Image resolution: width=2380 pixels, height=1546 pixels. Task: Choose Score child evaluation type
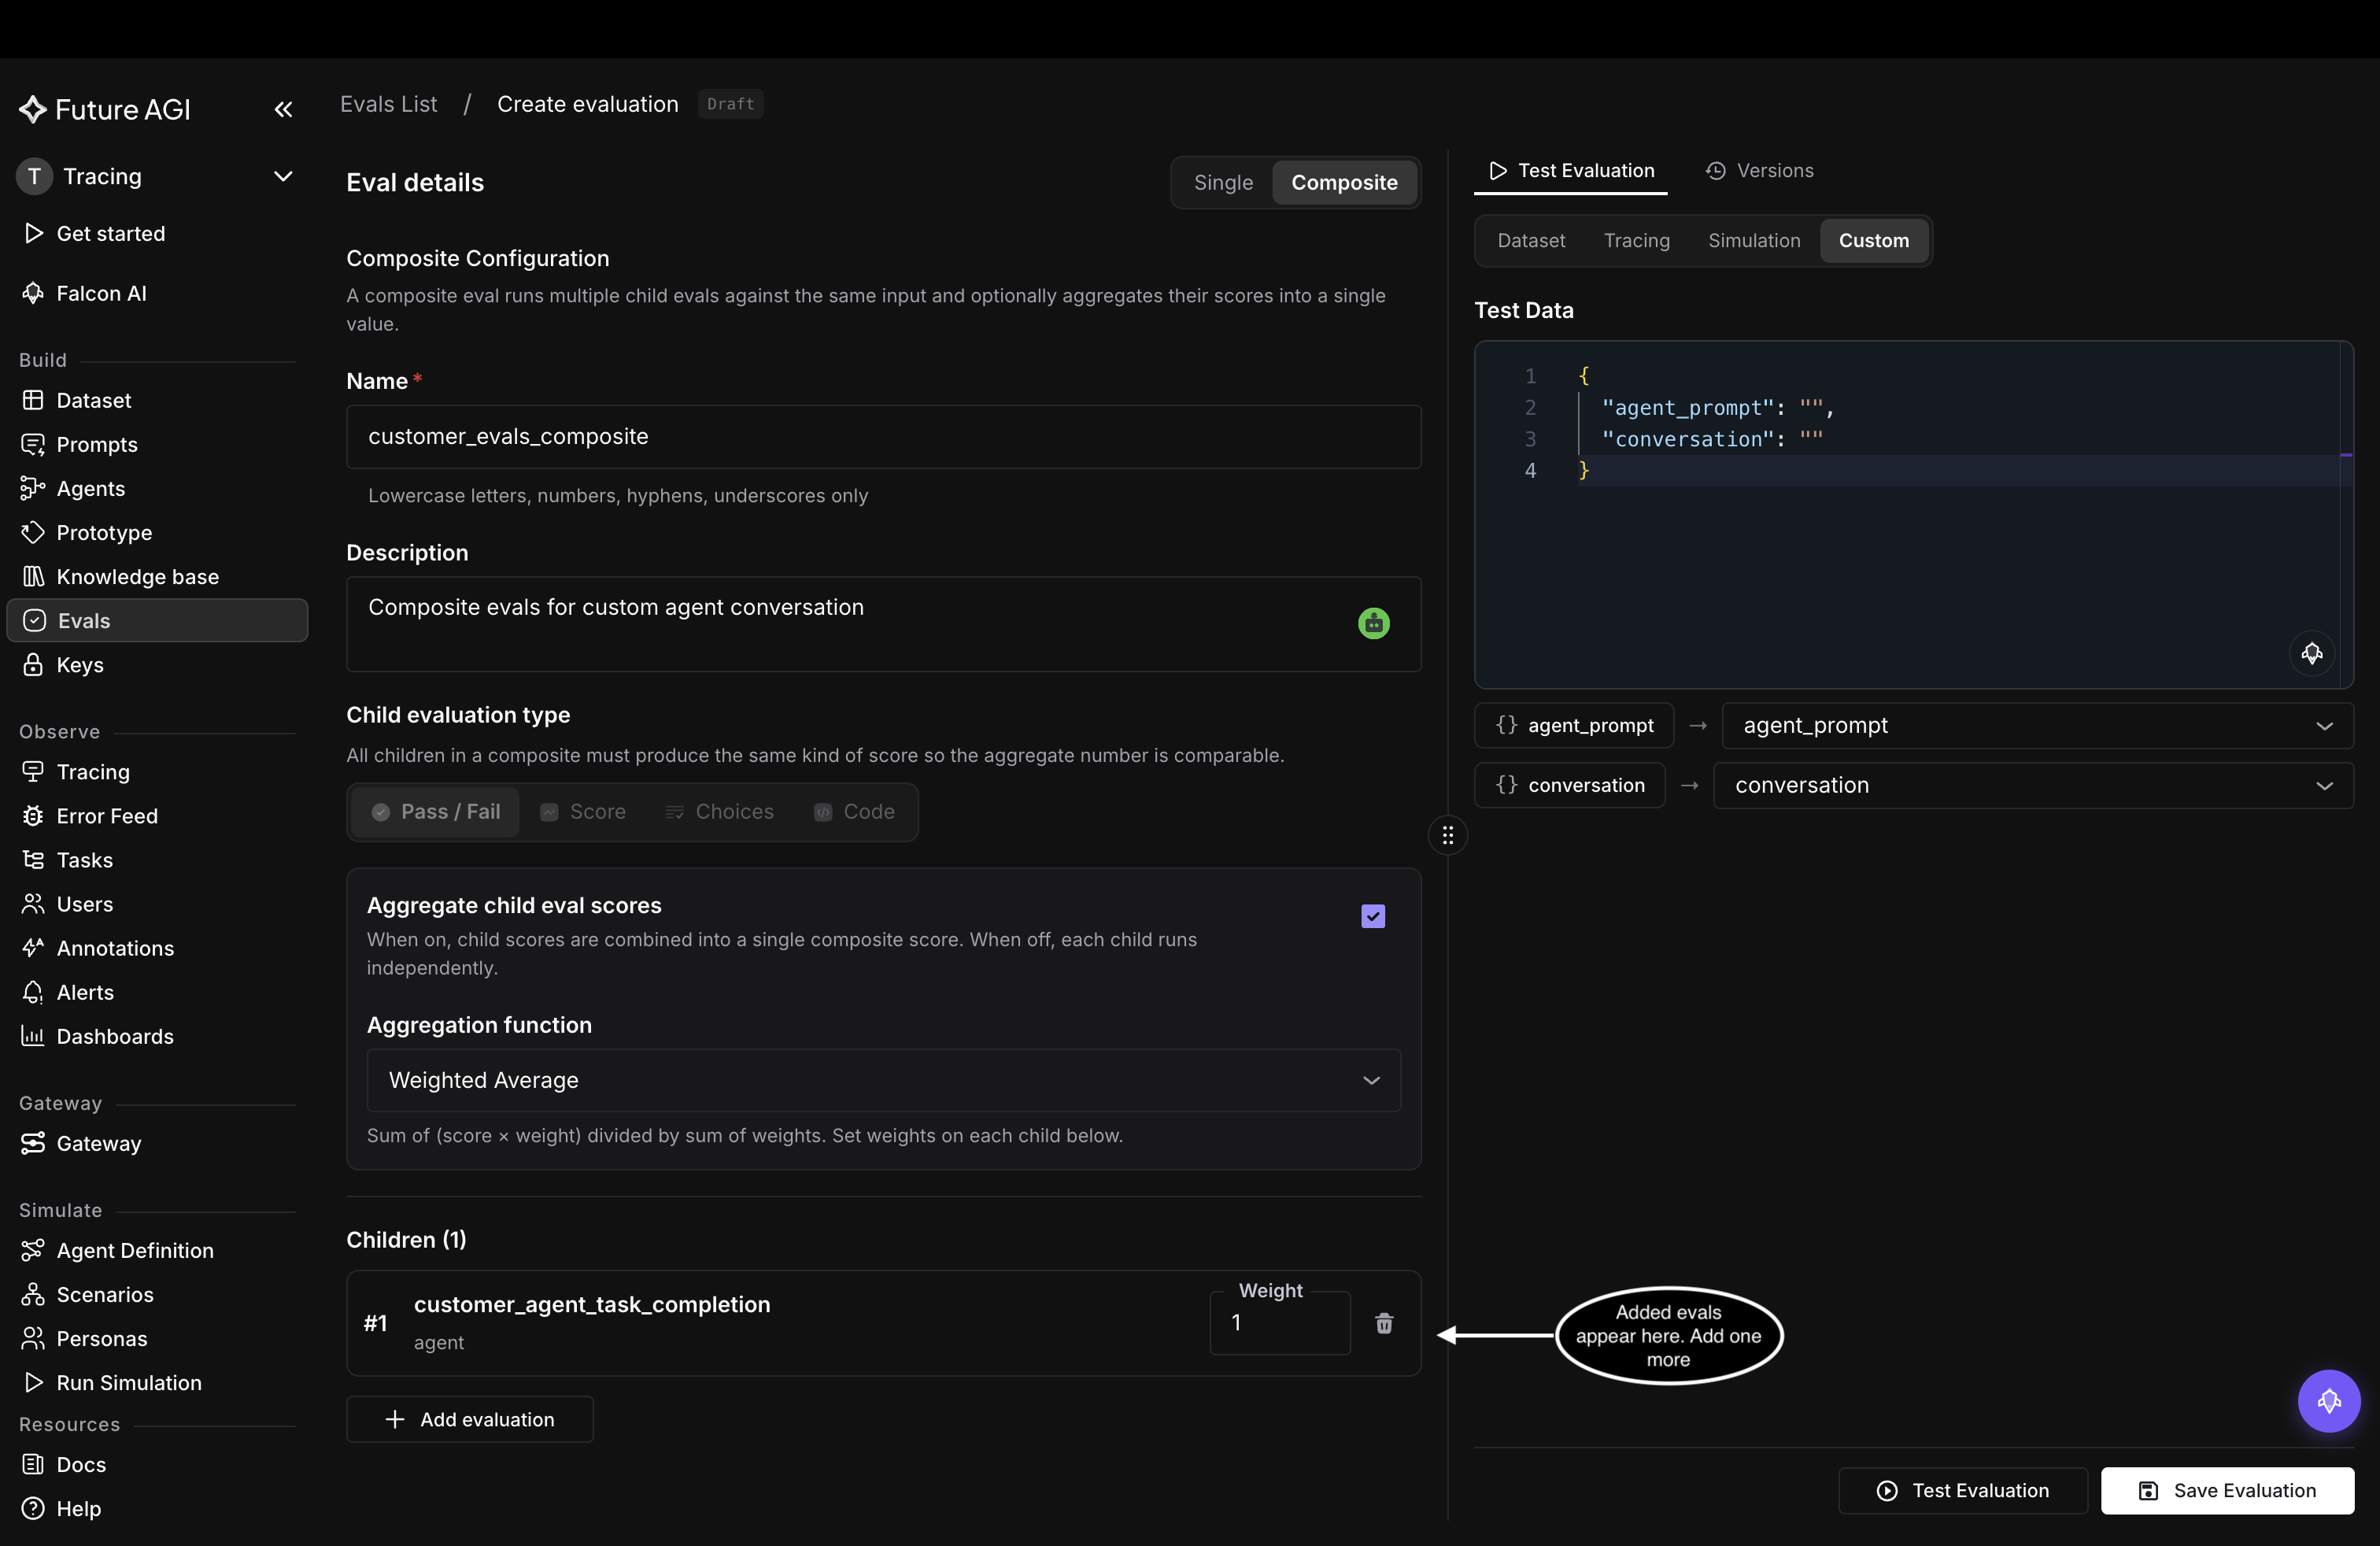click(x=583, y=811)
